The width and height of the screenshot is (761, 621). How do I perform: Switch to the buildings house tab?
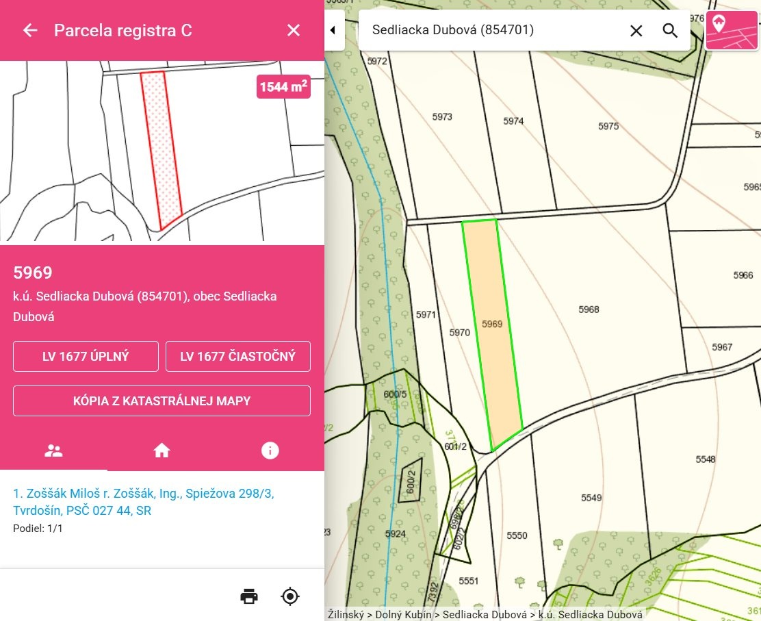point(162,451)
